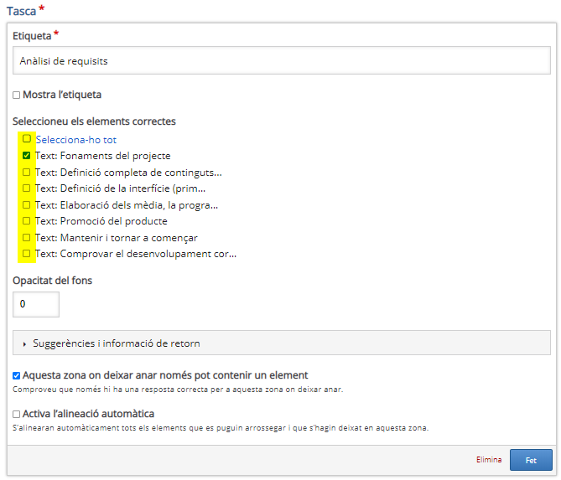The height and width of the screenshot is (480, 561).
Task: Check 'Text: Mantenir i tornar a començar'
Action: tap(27, 237)
